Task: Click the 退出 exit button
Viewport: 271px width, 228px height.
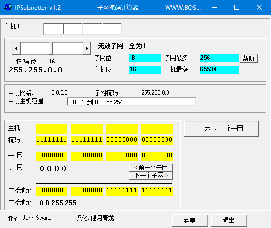Action: point(229,220)
